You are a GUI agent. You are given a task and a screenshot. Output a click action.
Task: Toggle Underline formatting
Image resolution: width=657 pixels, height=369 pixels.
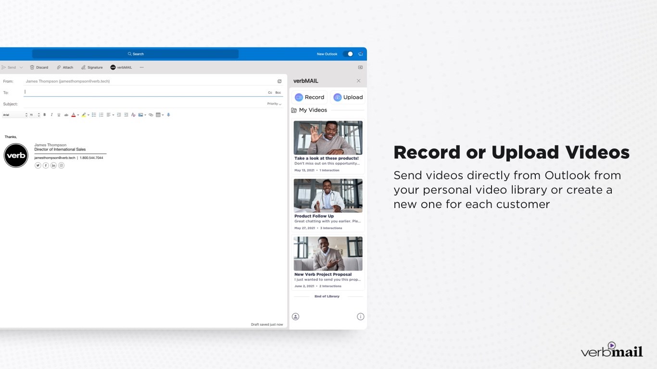[x=59, y=115]
